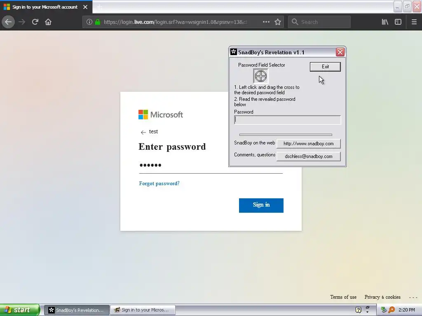Restore down the Firefox window
This screenshot has height=316, width=422.
407,7
